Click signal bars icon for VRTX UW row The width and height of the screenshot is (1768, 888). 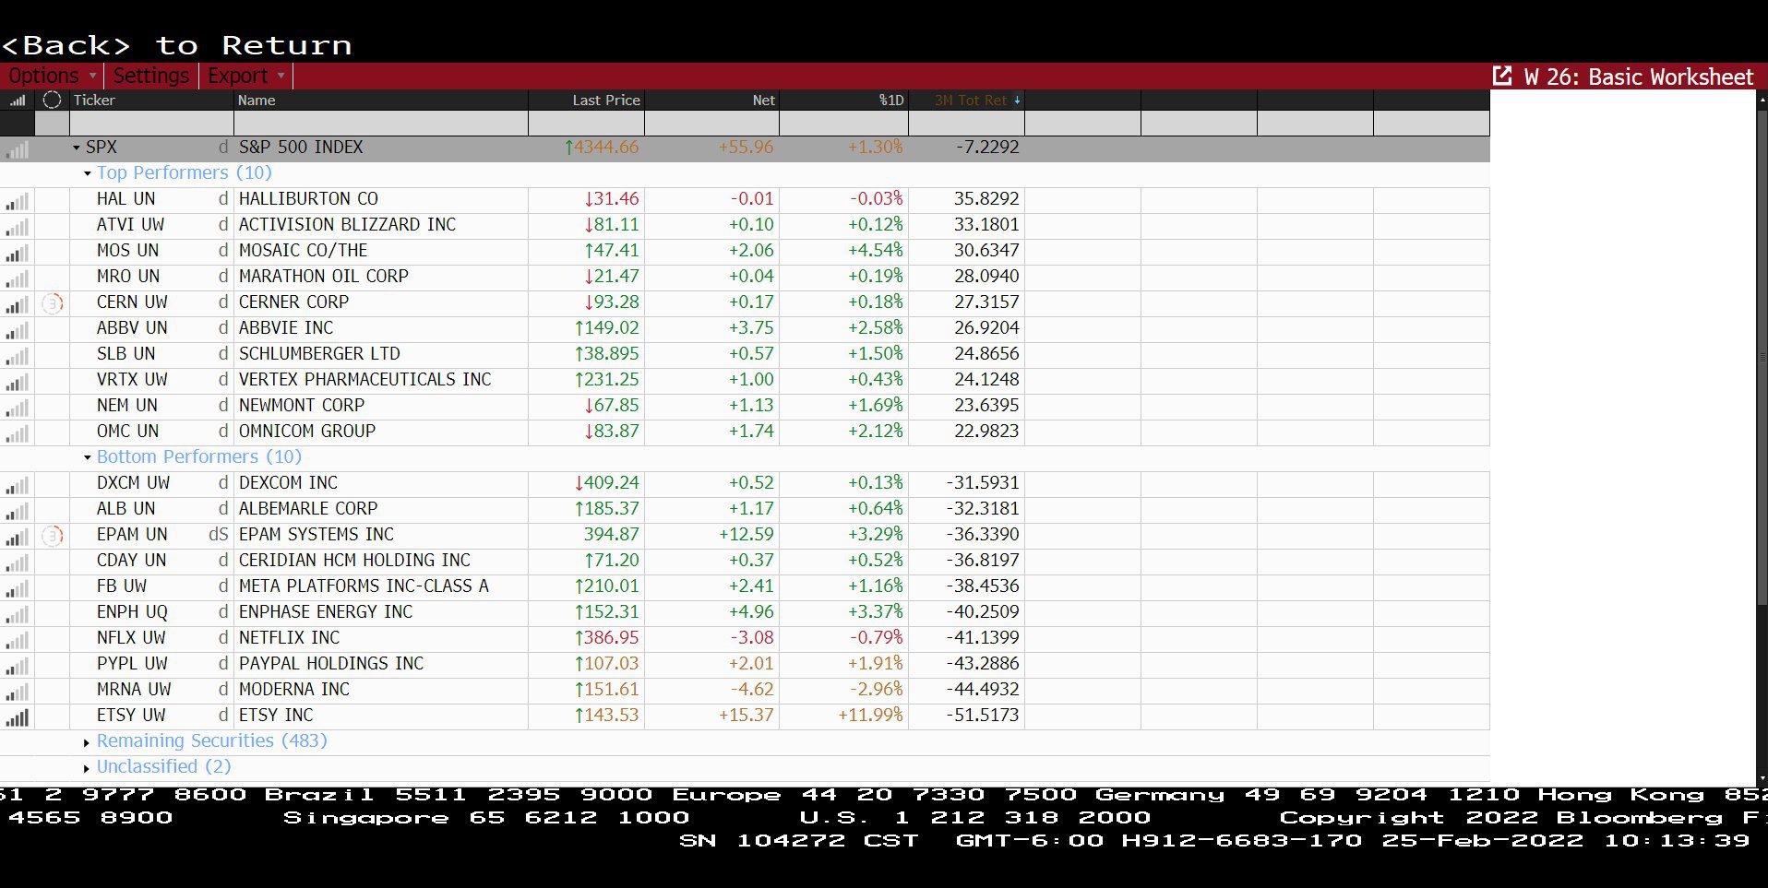tap(17, 381)
